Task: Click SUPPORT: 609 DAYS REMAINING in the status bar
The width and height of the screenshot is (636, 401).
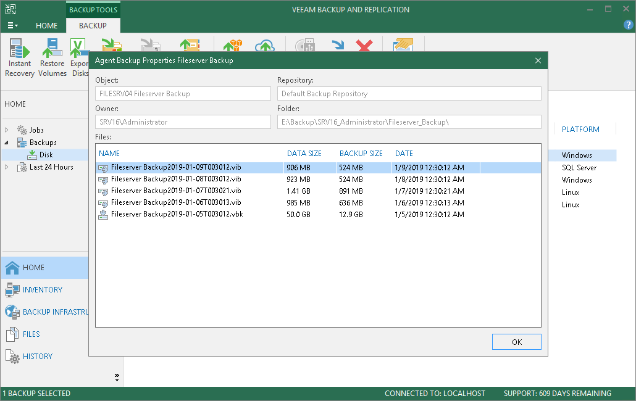Action: point(558,394)
